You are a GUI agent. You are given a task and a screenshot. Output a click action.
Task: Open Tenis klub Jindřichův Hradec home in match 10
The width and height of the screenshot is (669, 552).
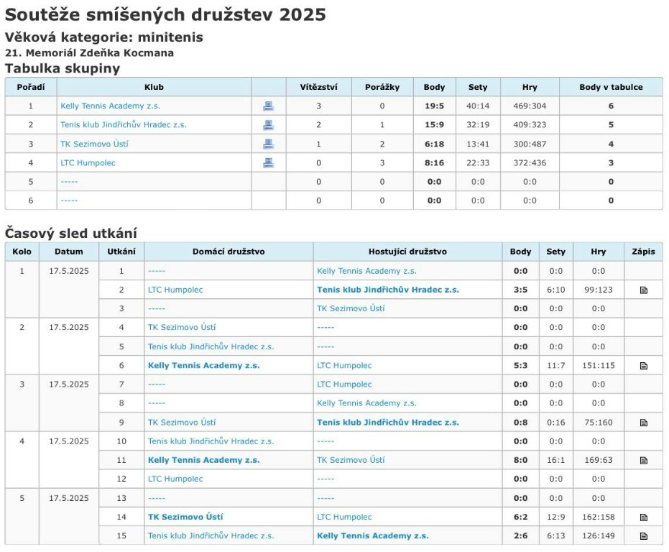[x=211, y=441]
